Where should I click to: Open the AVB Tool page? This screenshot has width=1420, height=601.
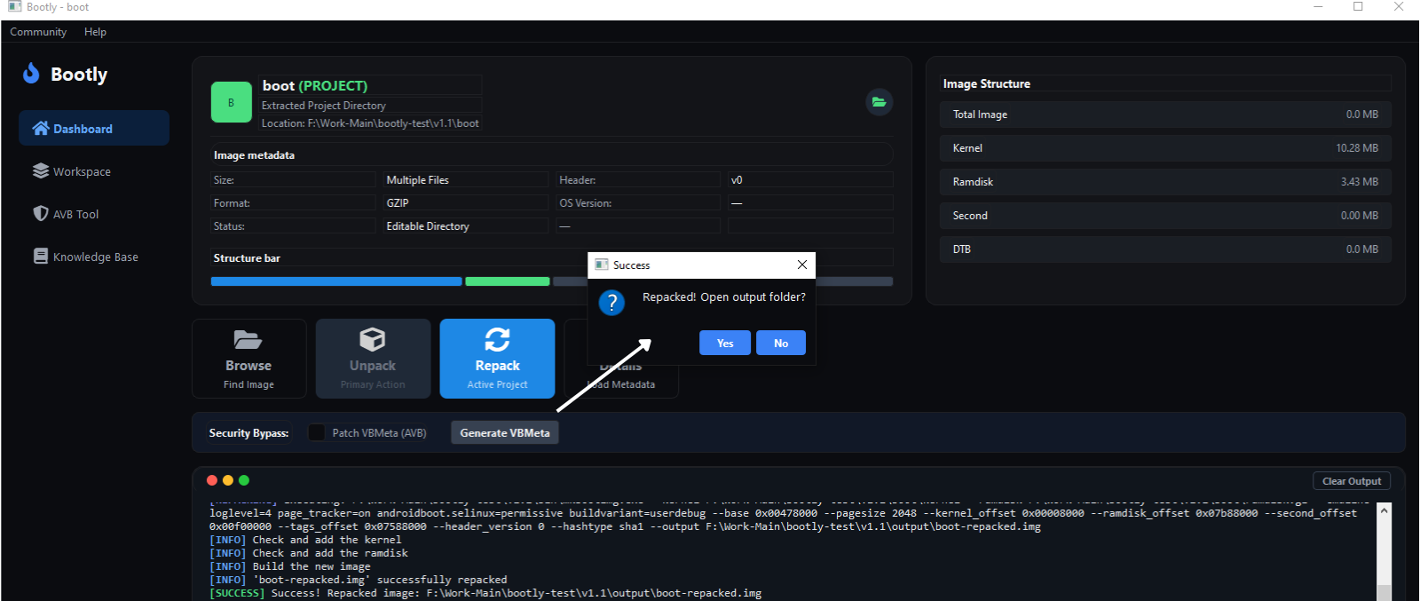tap(94, 214)
